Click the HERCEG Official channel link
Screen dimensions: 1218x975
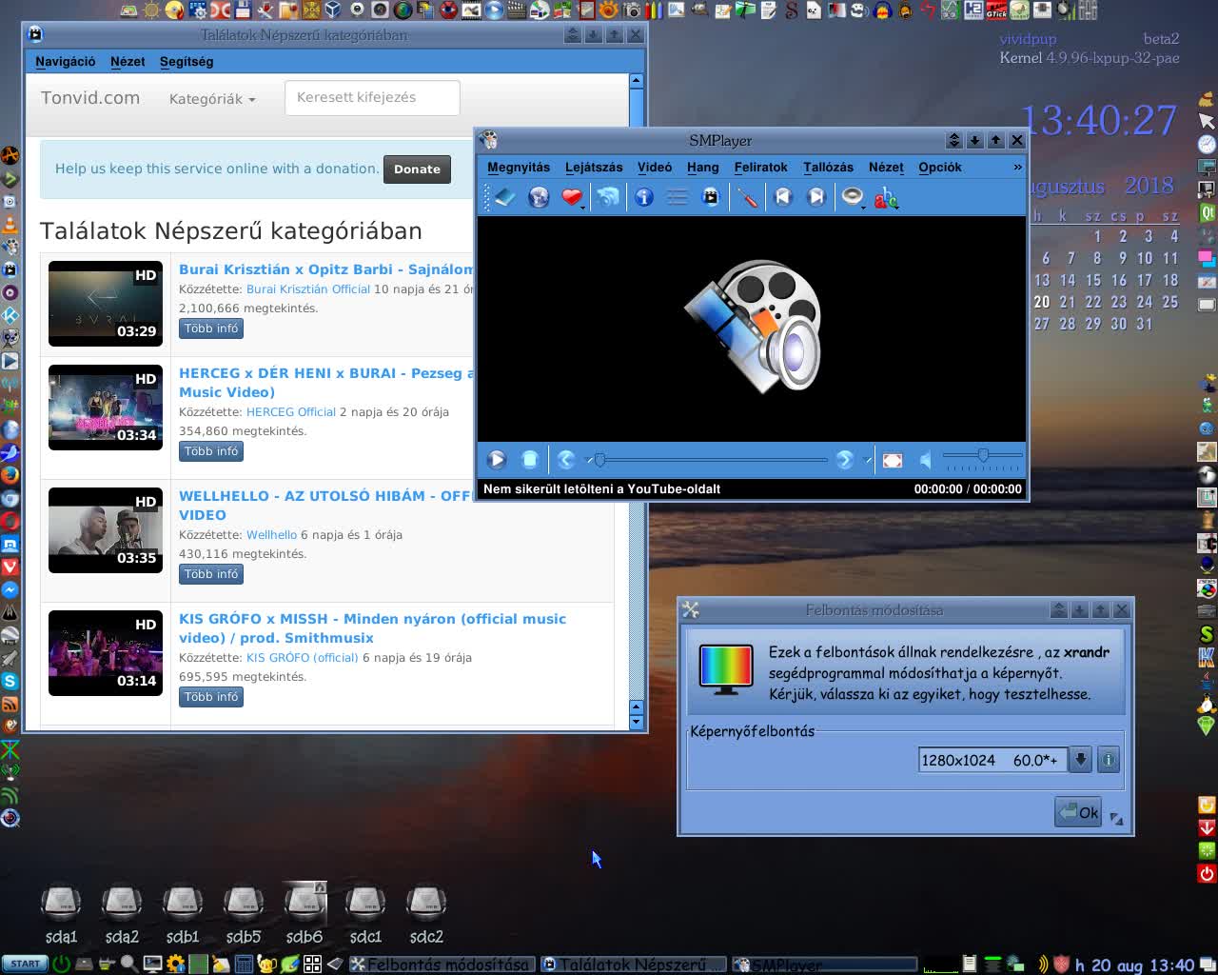[x=291, y=412]
